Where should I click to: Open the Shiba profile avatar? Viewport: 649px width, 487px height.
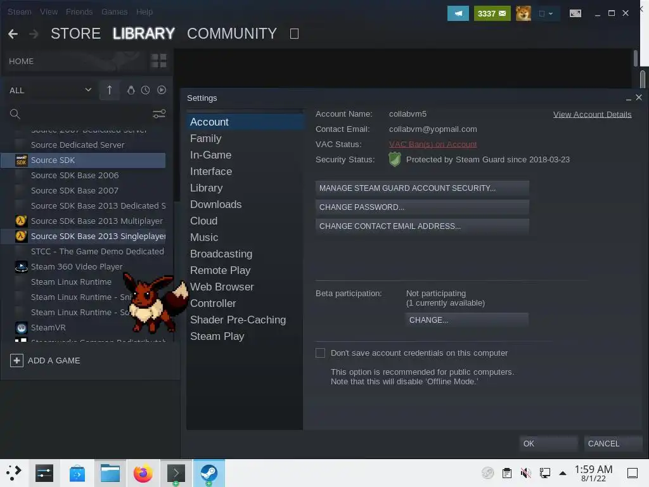[523, 14]
